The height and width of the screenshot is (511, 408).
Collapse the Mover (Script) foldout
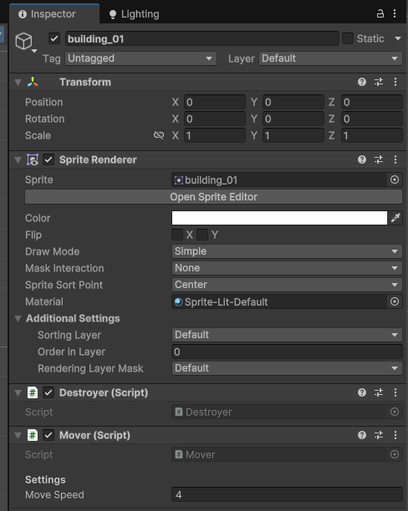pyautogui.click(x=18, y=435)
